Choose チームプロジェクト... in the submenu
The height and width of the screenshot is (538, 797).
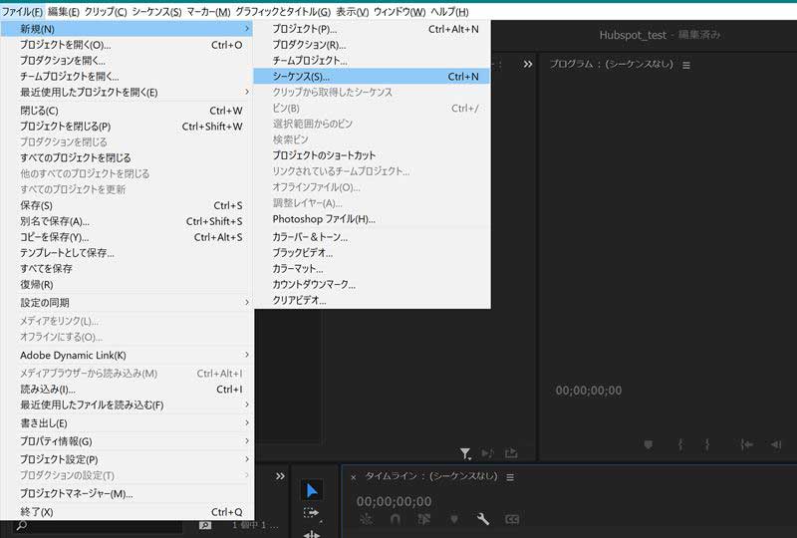coord(372,61)
